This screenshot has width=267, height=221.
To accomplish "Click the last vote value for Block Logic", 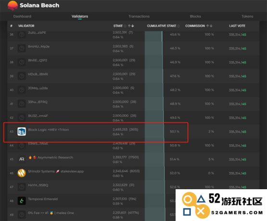I will [x=238, y=132].
